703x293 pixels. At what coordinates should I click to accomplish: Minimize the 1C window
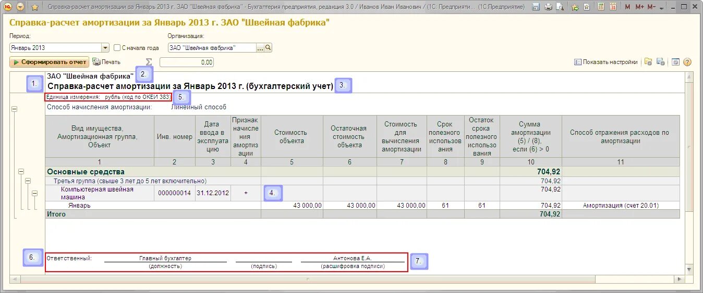click(x=673, y=7)
